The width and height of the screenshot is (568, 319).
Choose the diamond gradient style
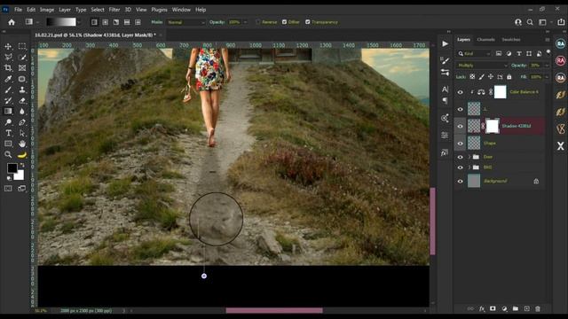[138, 22]
